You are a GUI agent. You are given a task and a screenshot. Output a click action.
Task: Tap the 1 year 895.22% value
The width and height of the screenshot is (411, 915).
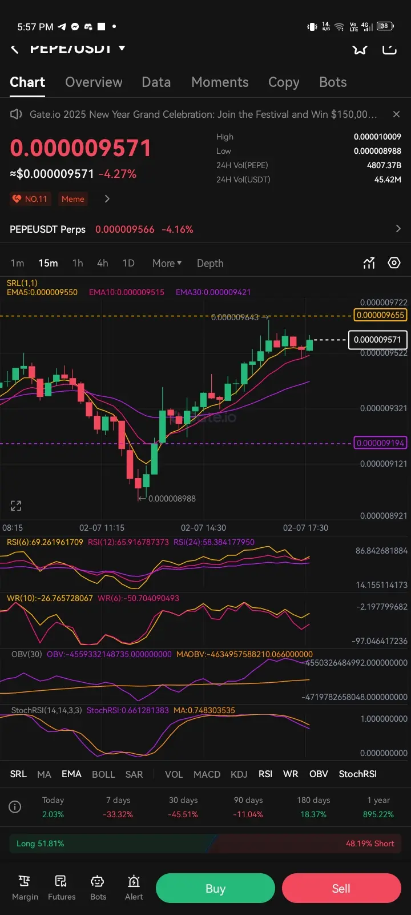[x=378, y=814]
